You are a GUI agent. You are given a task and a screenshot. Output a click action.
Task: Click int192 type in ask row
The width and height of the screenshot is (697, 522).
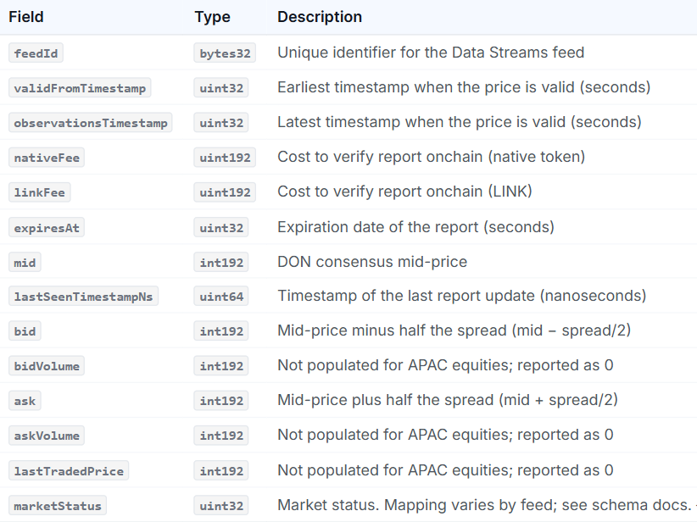click(221, 400)
